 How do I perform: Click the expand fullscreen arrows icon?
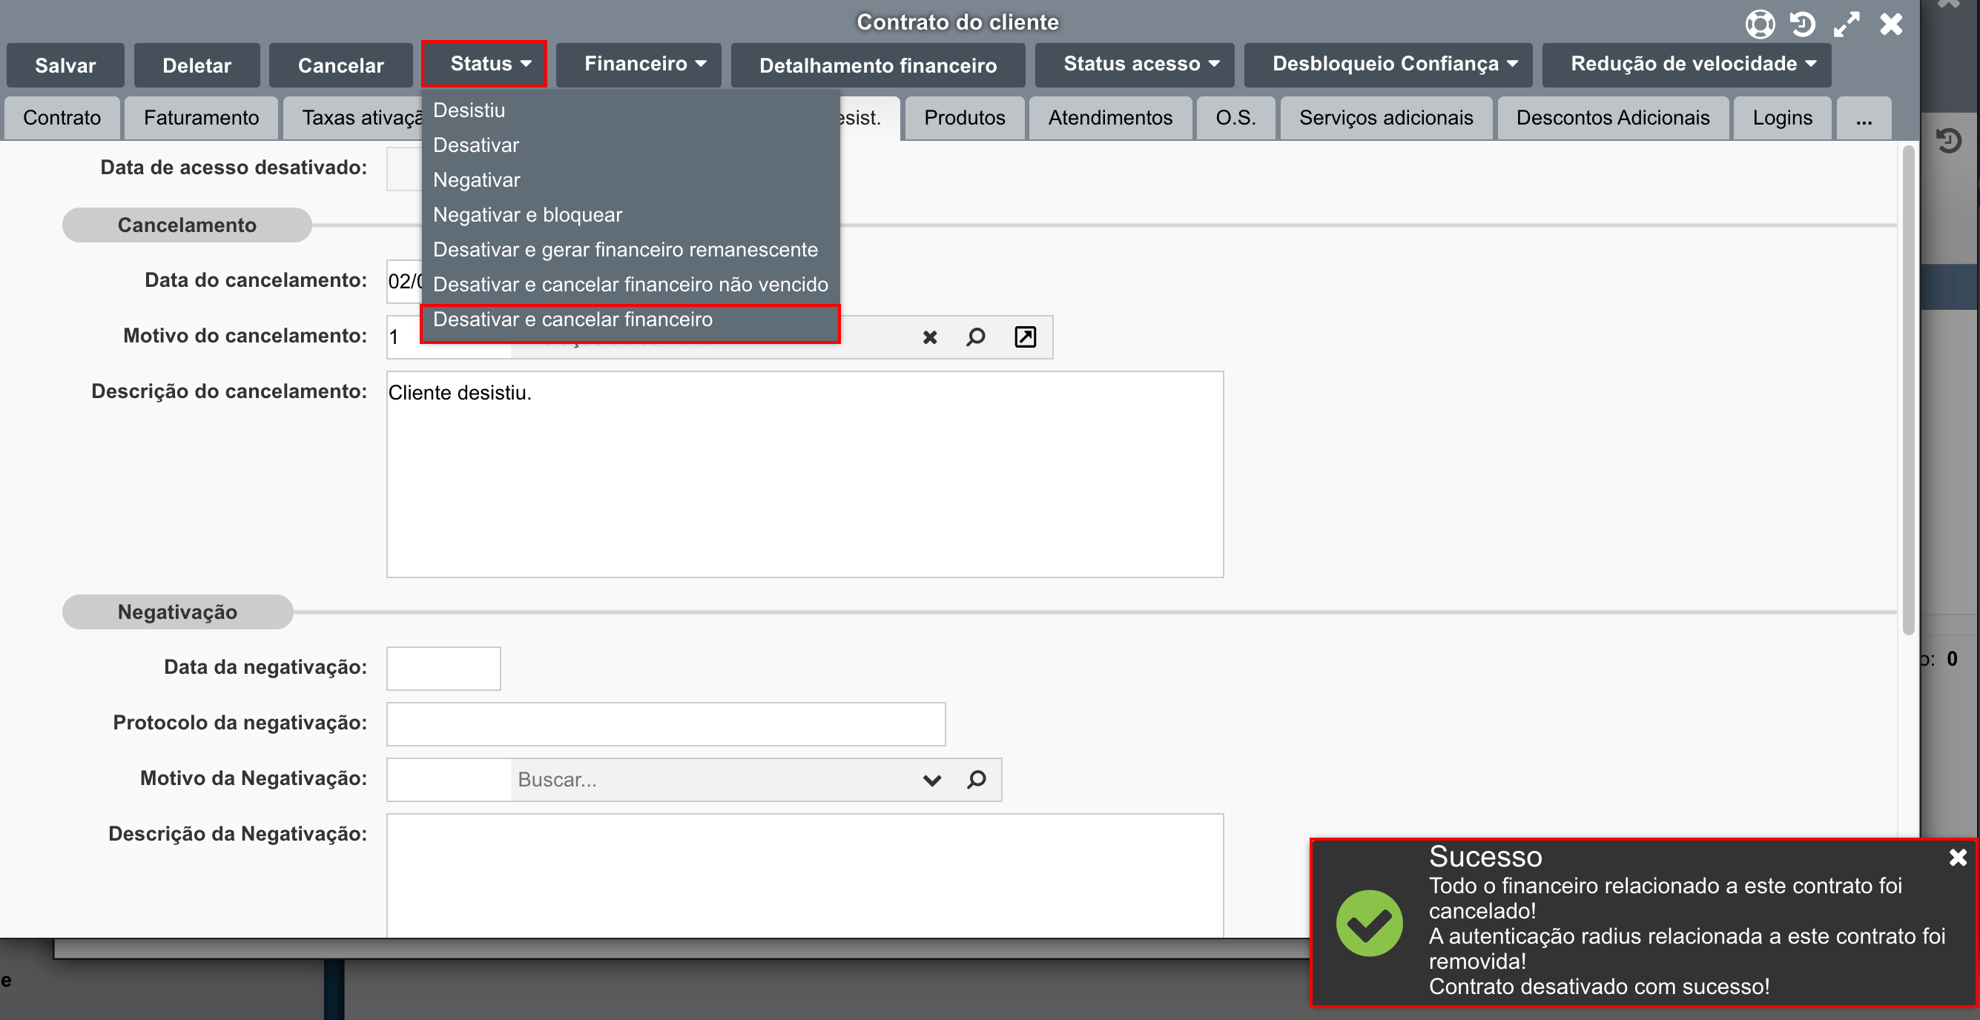coord(1846,24)
